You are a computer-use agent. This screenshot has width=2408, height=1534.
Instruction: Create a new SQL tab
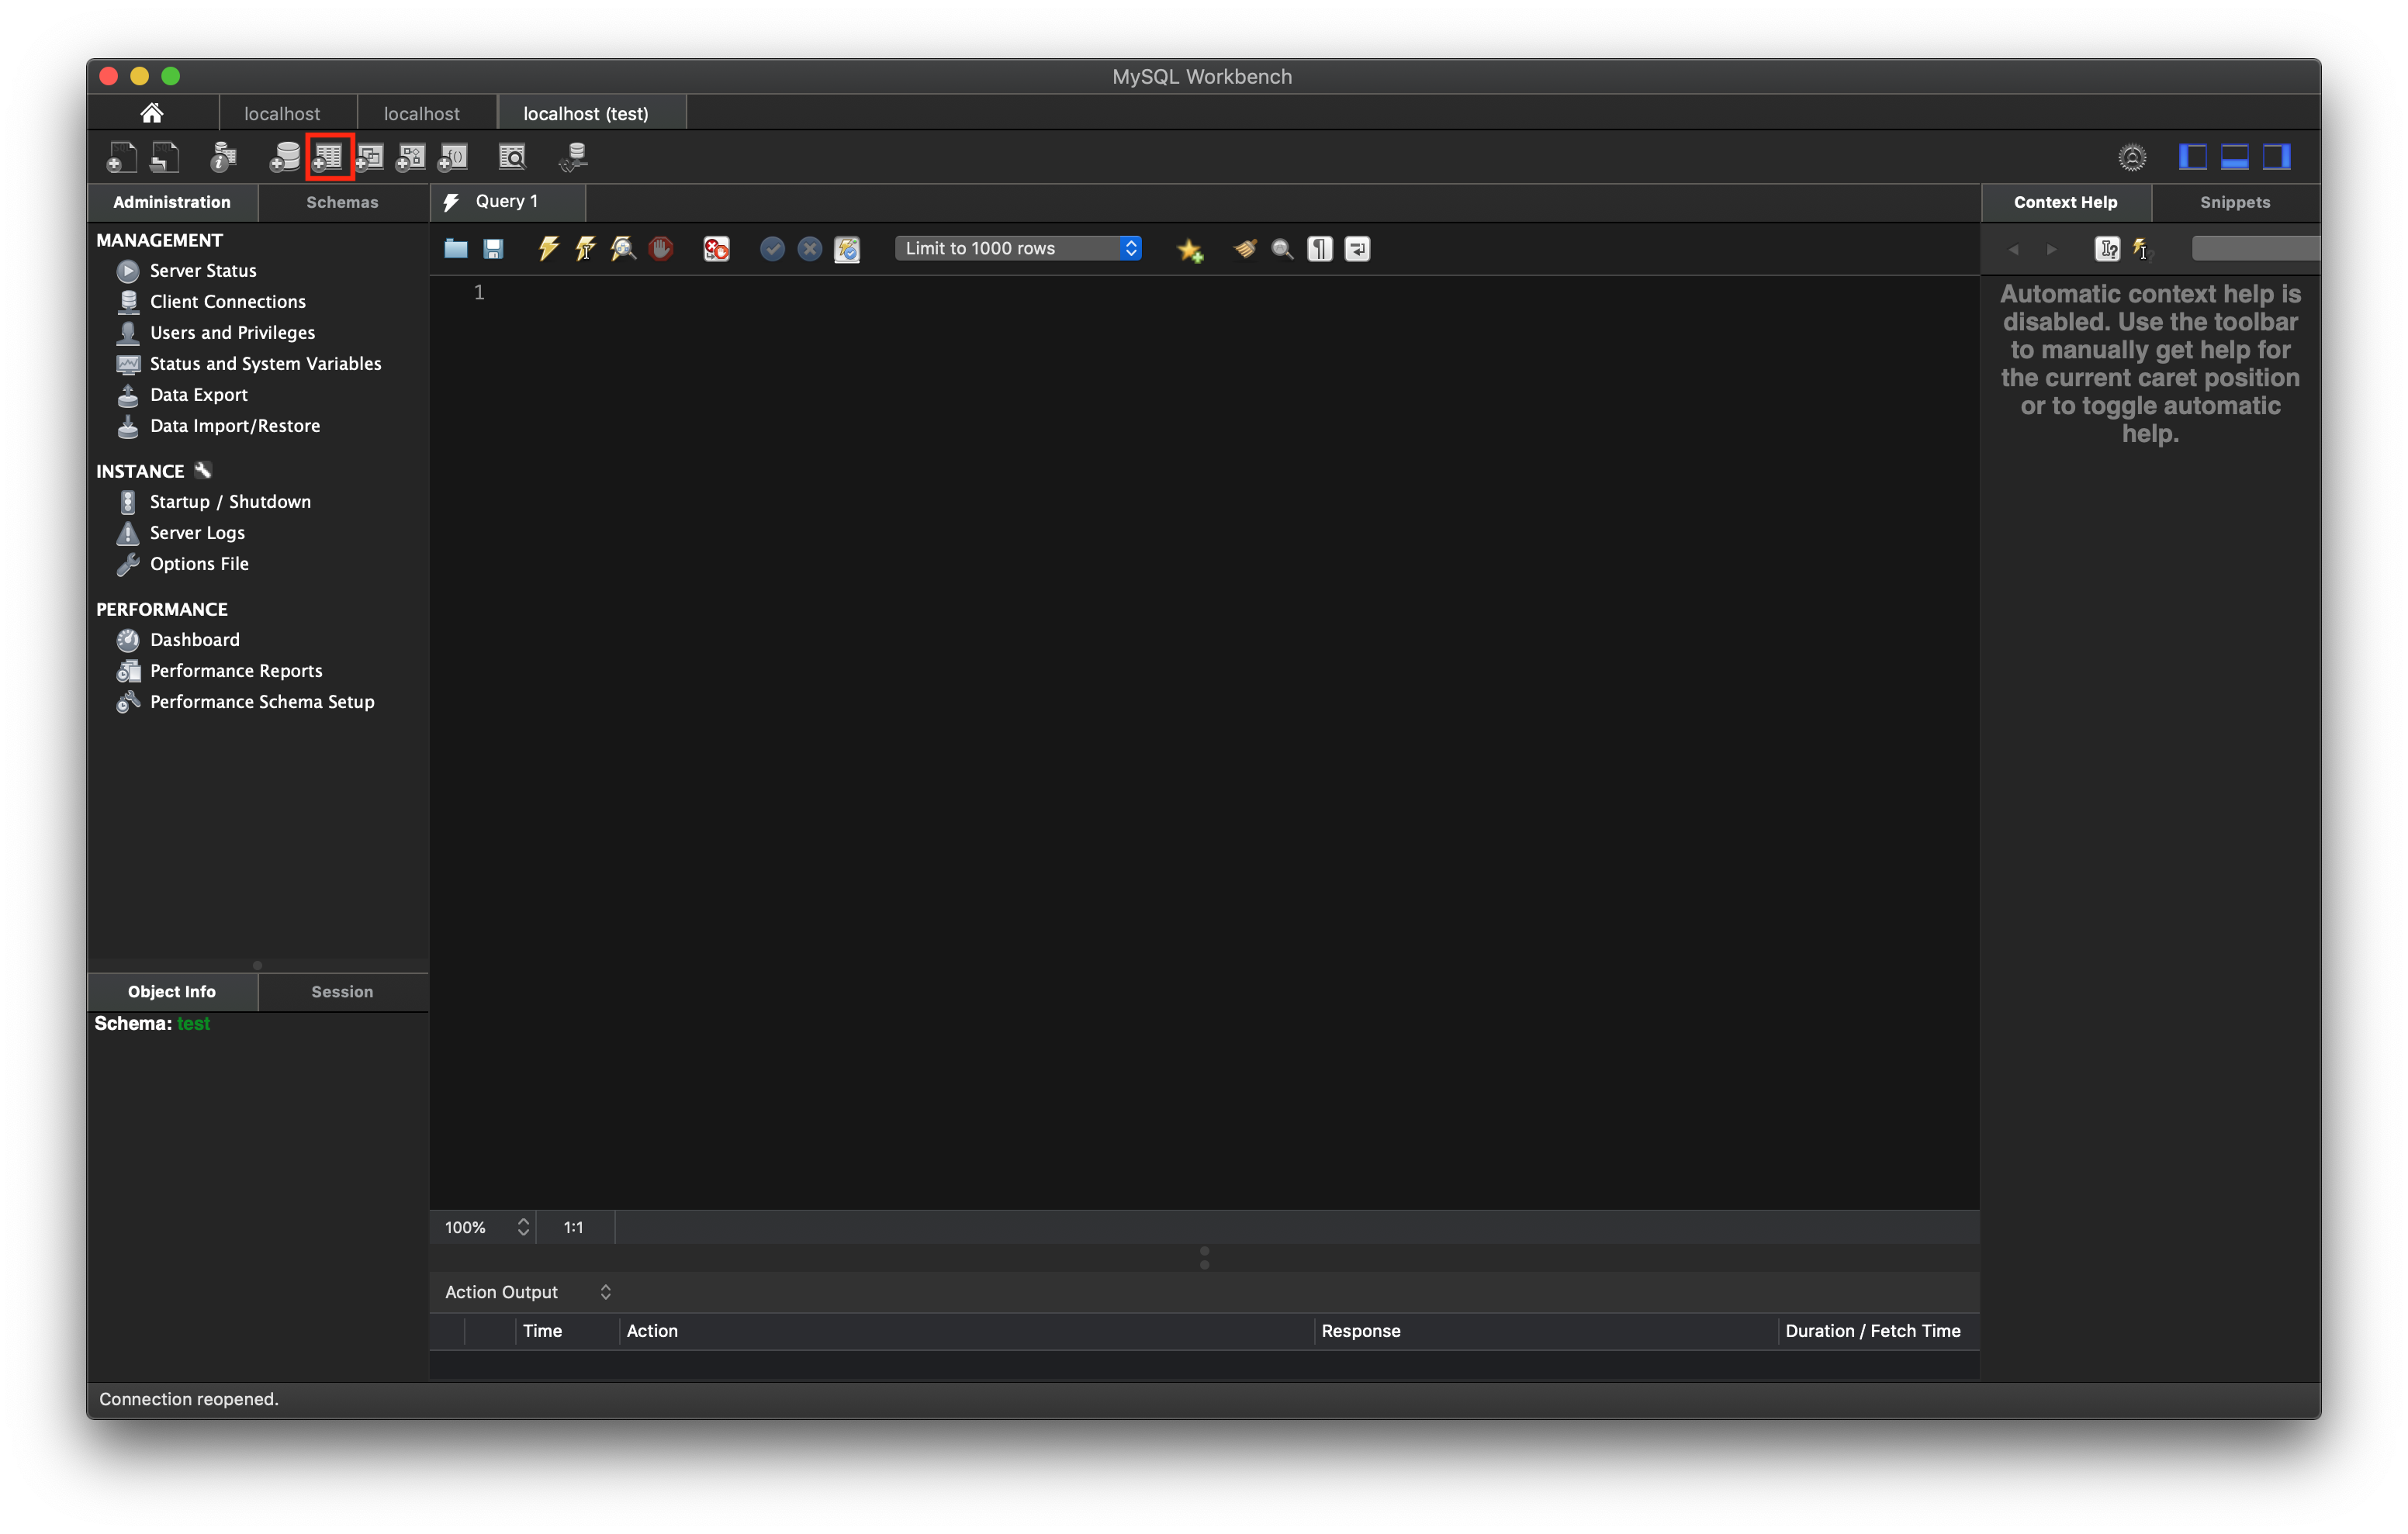point(121,157)
